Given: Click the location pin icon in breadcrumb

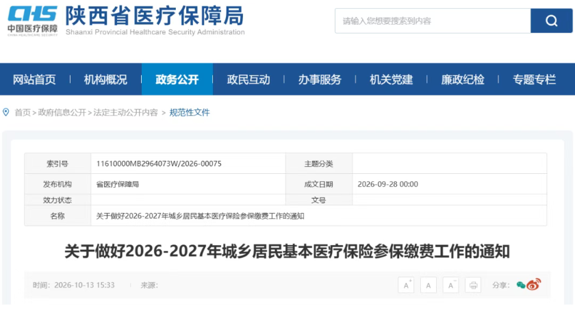Looking at the screenshot, I should click(6, 112).
